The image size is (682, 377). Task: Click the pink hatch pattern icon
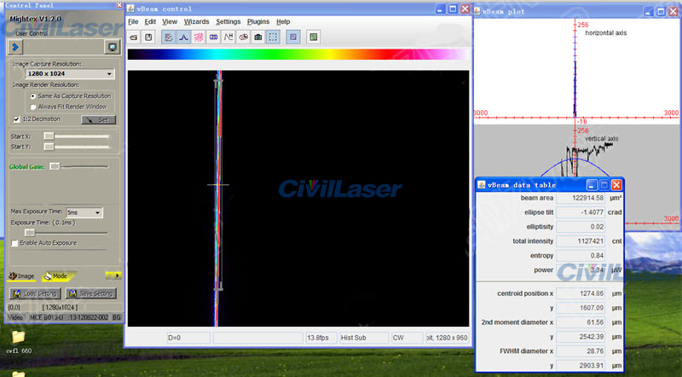point(199,38)
